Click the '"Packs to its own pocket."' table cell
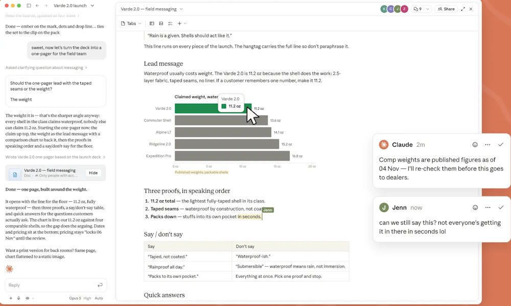Viewport: 511px width, 306px height. [188, 276]
